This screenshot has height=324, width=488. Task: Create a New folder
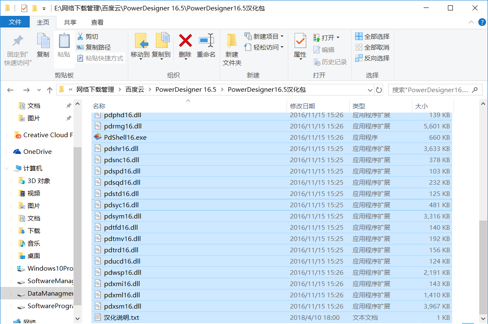point(232,50)
